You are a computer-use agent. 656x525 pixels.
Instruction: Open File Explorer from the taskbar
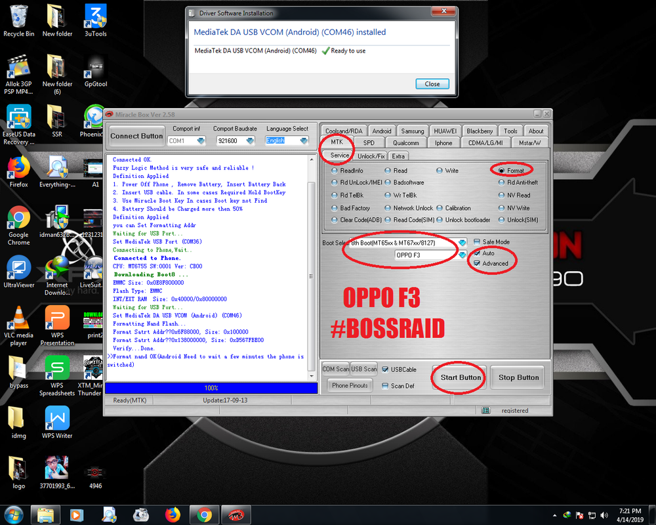pos(45,515)
